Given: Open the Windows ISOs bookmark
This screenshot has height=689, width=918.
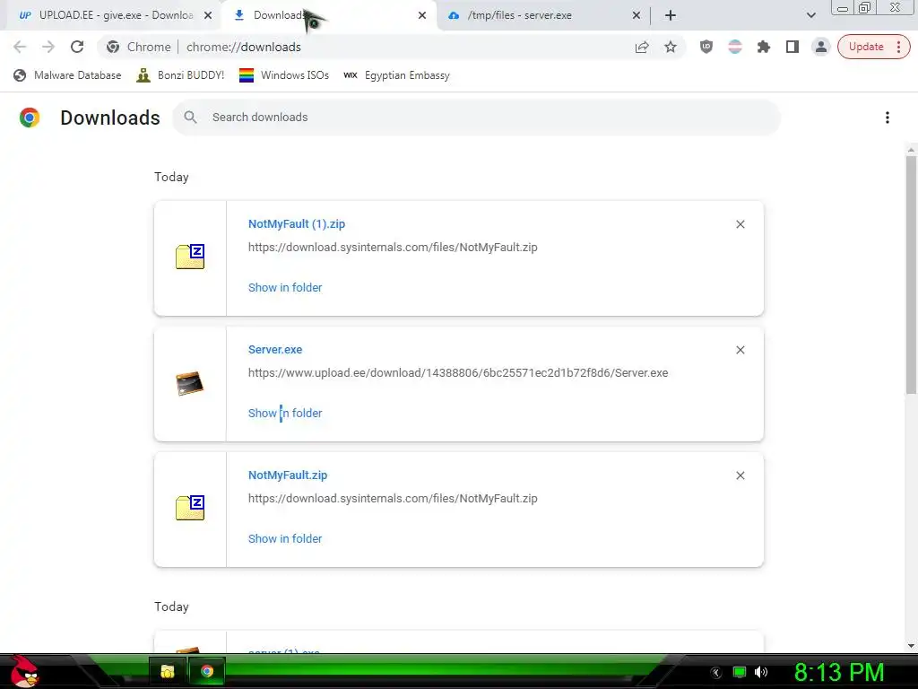Looking at the screenshot, I should 284,75.
